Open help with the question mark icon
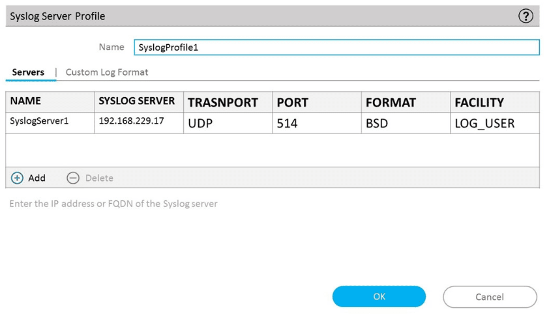Viewport: 549px width, 317px height. [526, 16]
